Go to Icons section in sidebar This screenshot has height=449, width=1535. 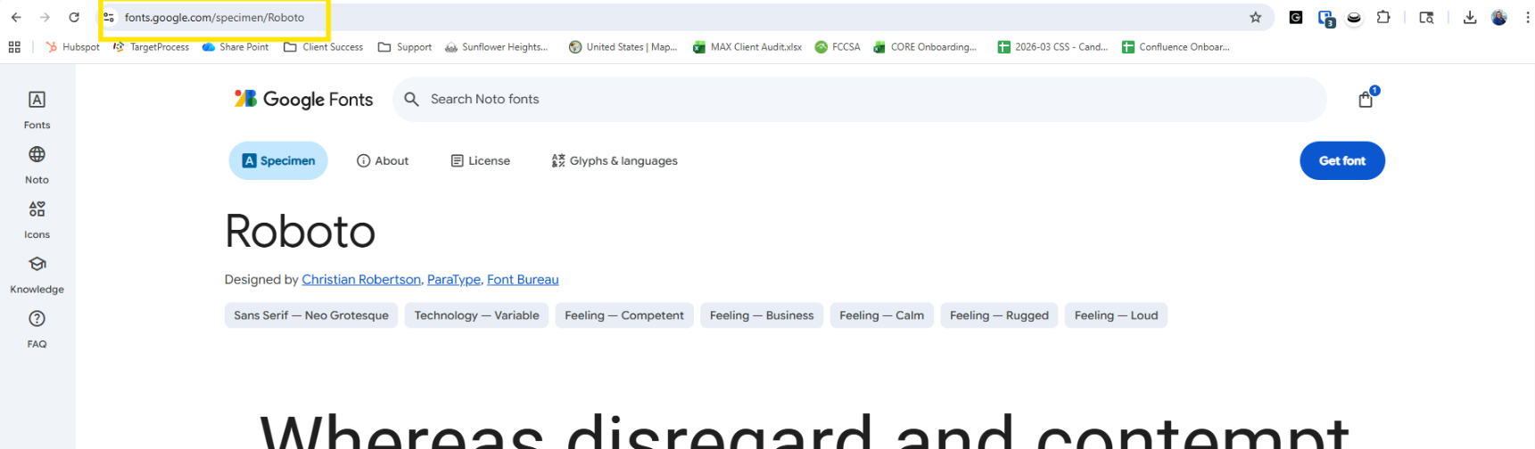click(x=37, y=218)
